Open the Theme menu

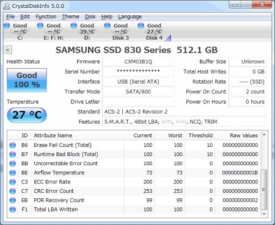(x=70, y=16)
